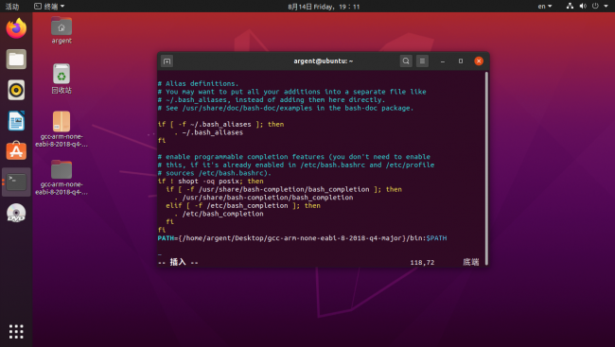The height and width of the screenshot is (347, 615).
Task: Open volume icon in top bar
Action: tap(583, 6)
